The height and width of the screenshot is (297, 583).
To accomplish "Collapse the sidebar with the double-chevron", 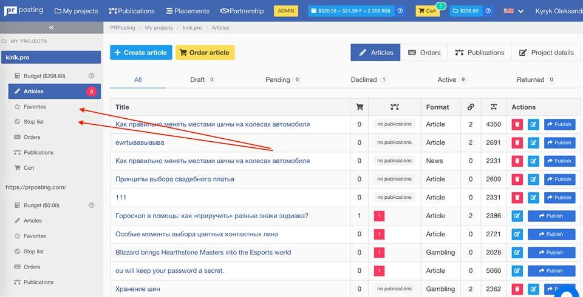I will 51,27.
